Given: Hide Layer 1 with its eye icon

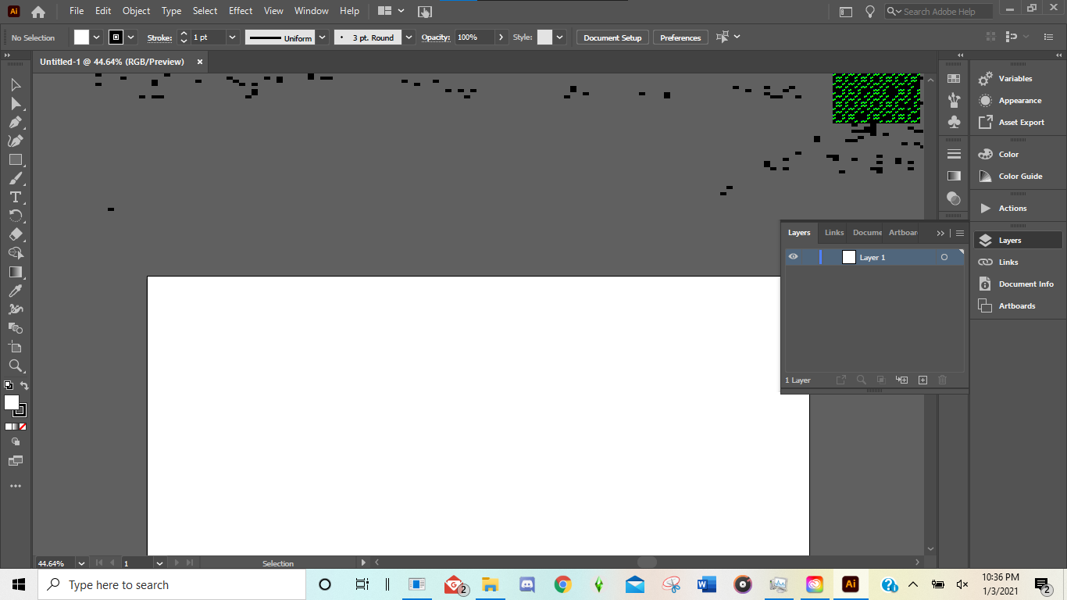Looking at the screenshot, I should point(793,257).
